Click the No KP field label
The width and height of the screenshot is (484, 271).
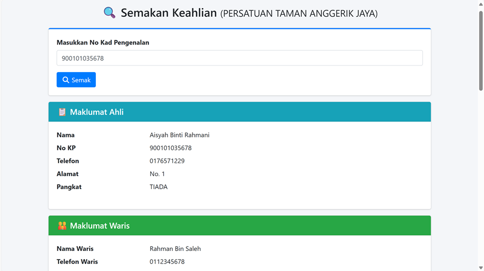pos(66,148)
